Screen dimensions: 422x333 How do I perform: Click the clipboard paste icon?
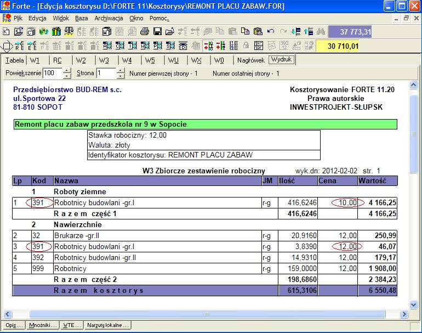[258, 31]
